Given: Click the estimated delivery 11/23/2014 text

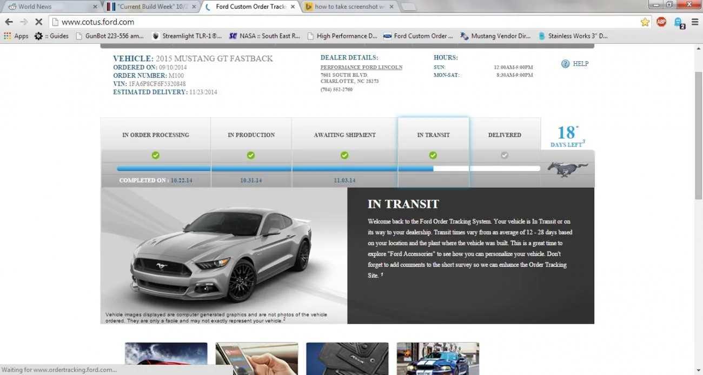Looking at the screenshot, I should [165, 92].
